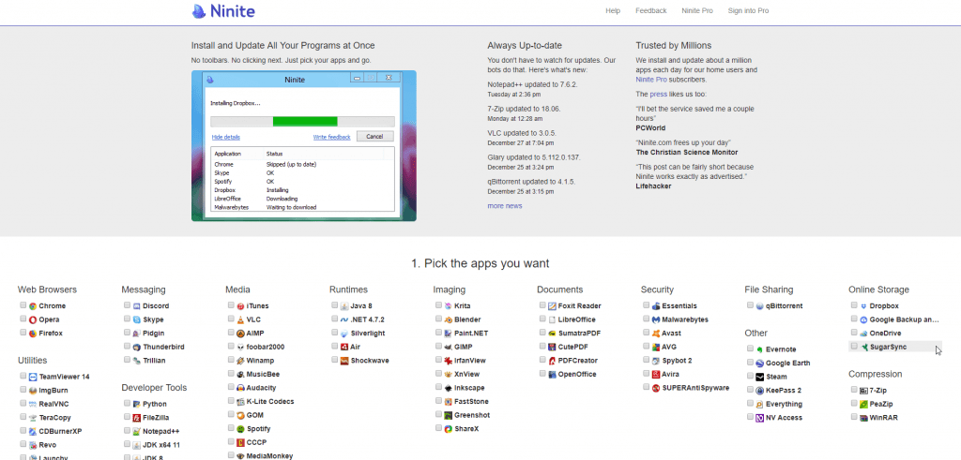Viewport: 961px width, 460px height.
Task: Click the iTunes icon under Media
Action: coord(241,305)
